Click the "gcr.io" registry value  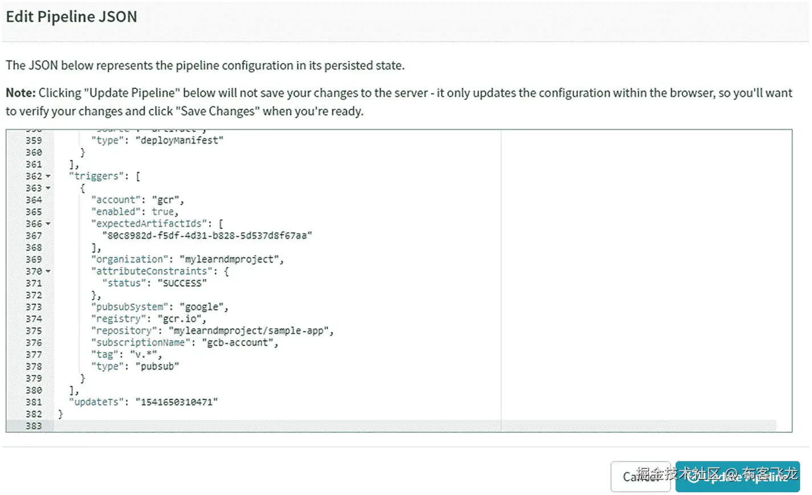pyautogui.click(x=181, y=319)
